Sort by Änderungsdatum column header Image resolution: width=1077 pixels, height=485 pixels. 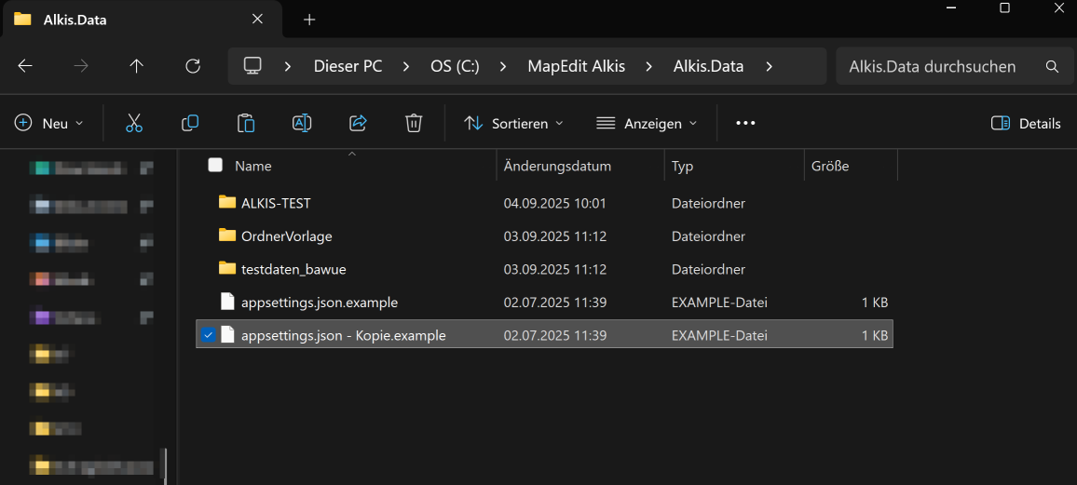pyautogui.click(x=557, y=166)
